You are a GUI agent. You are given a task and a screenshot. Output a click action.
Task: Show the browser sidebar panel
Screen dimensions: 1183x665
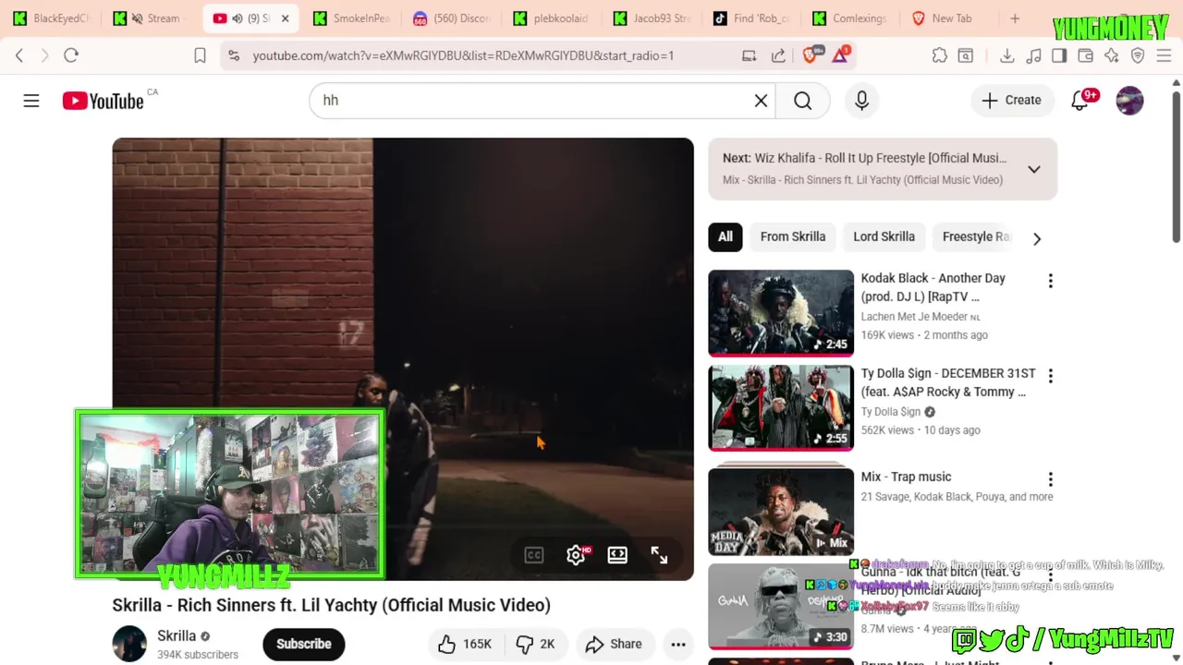(1059, 55)
